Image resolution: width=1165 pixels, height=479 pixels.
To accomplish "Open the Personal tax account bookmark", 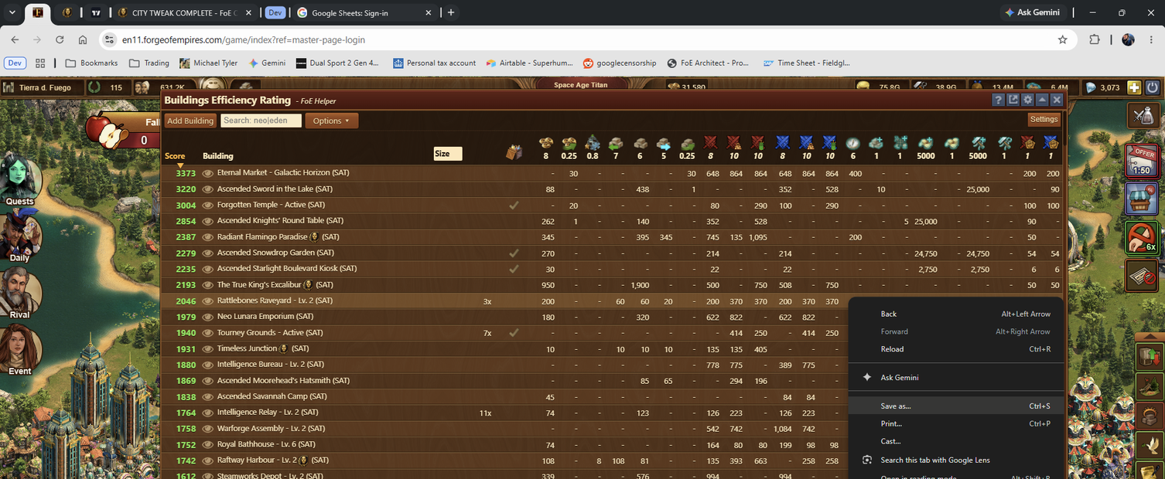I will tap(434, 63).
